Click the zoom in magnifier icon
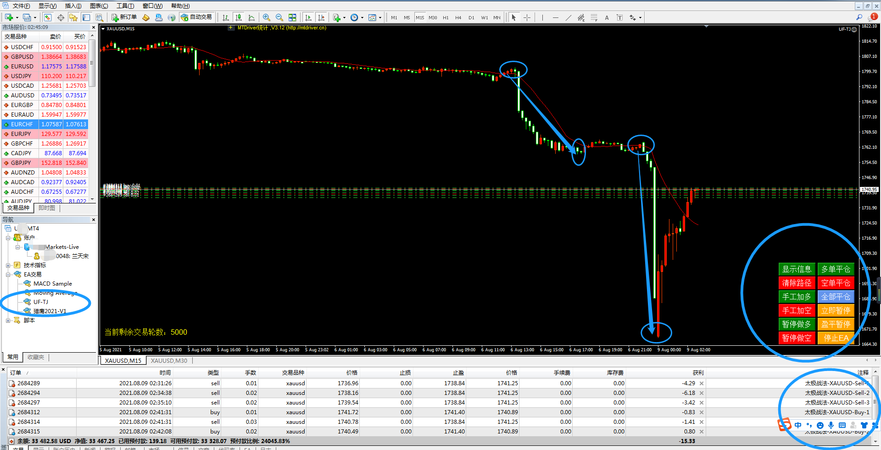 click(266, 17)
